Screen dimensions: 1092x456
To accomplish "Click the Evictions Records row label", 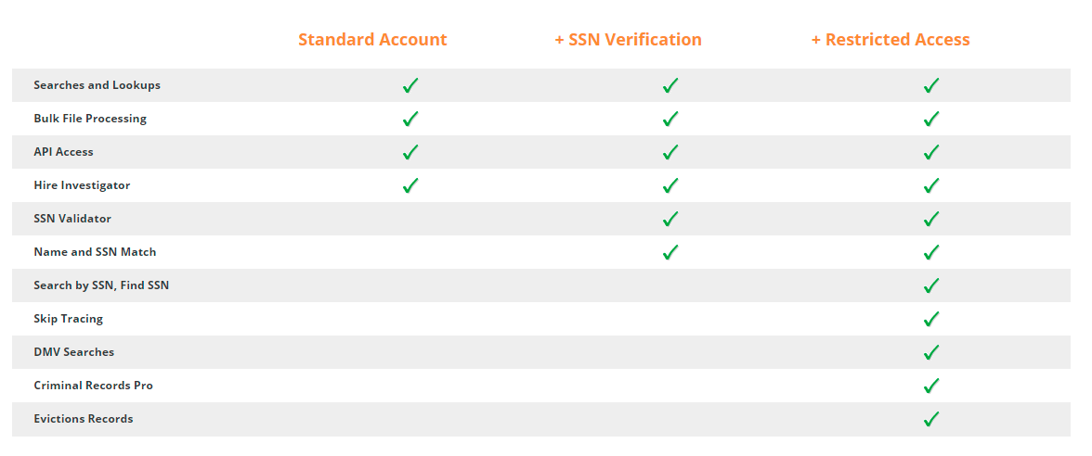I will coord(84,419).
